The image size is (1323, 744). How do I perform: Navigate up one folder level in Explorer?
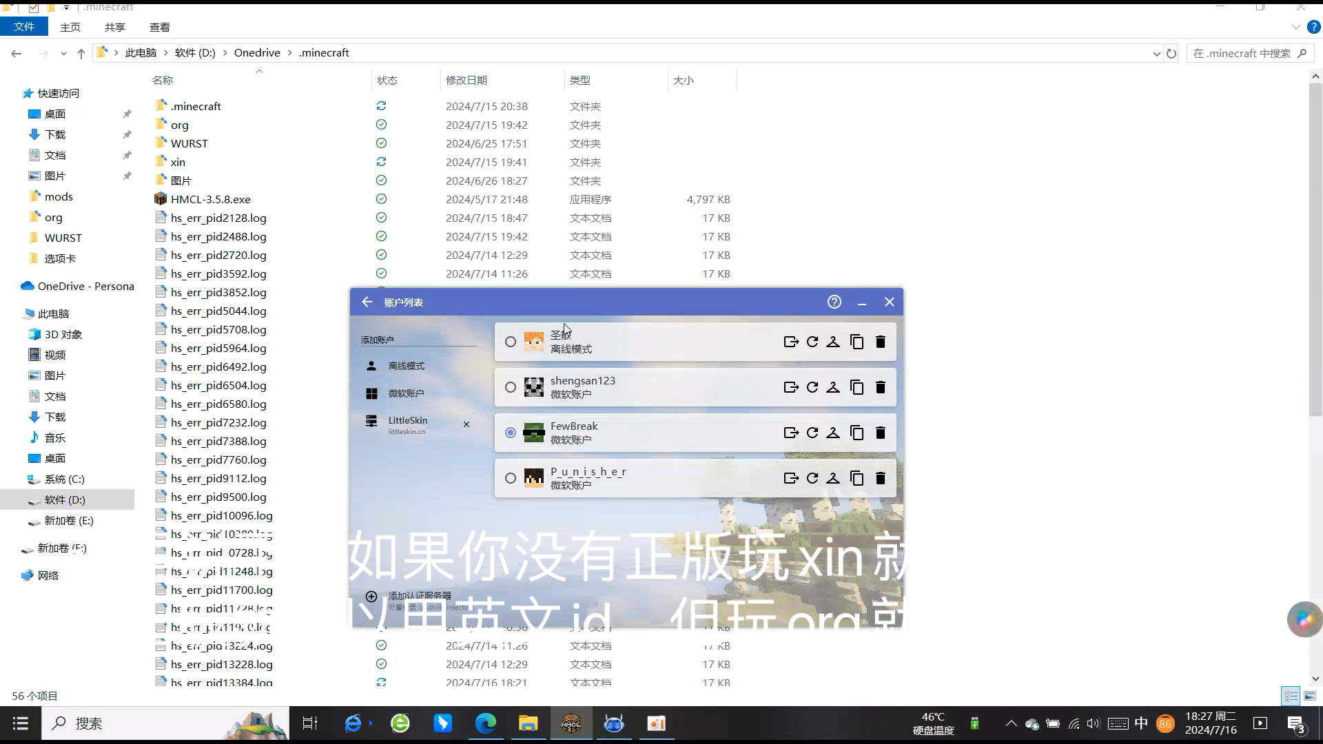click(x=81, y=53)
